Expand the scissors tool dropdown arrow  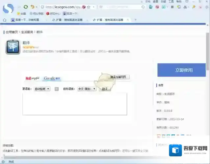(189, 7)
